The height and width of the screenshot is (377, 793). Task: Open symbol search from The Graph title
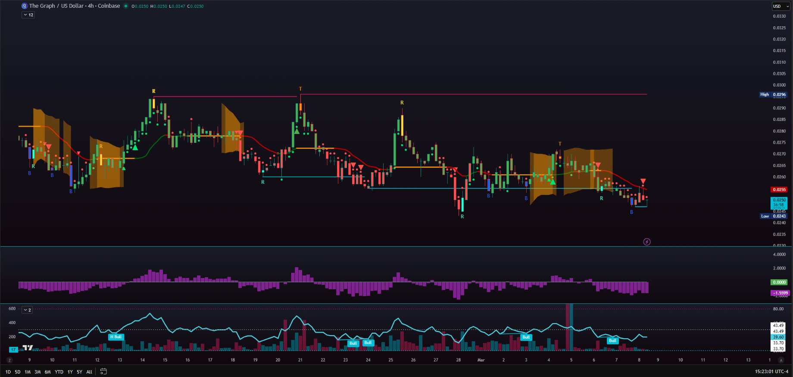[75, 6]
